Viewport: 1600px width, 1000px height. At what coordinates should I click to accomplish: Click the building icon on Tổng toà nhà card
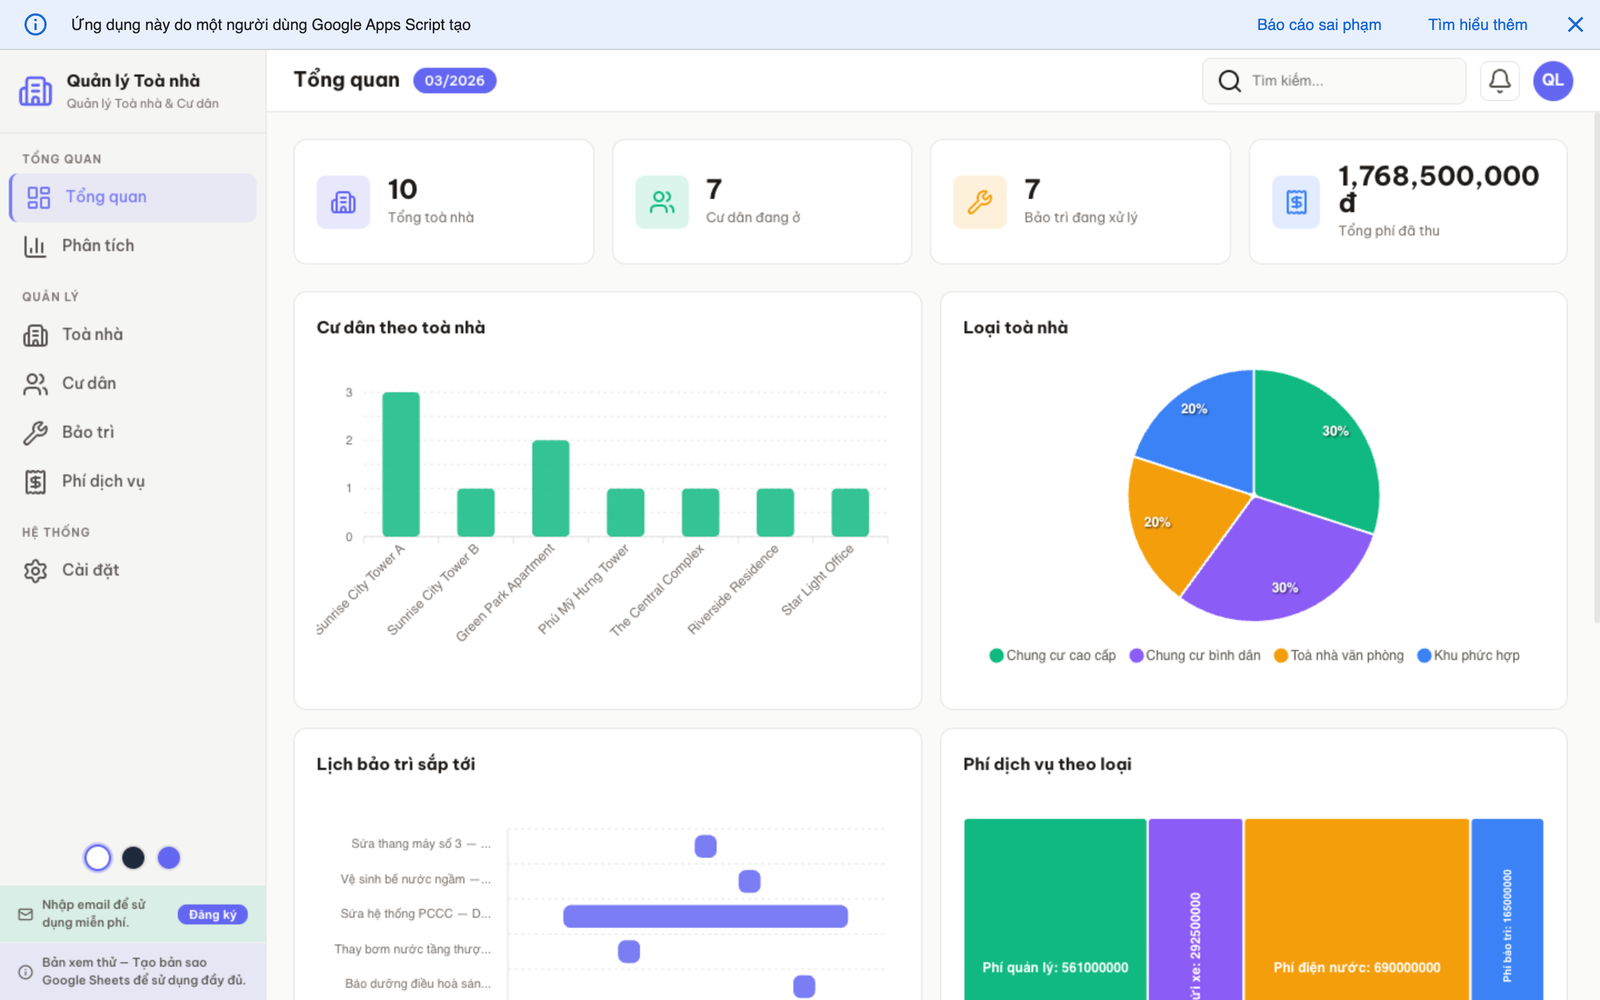click(x=342, y=202)
